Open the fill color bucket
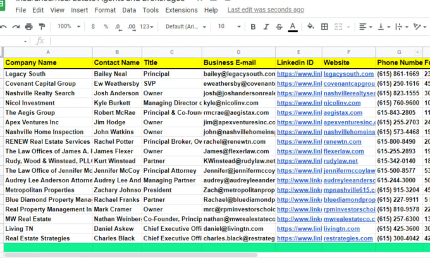Image resolution: width=430 pixels, height=258 pixels. click(310, 26)
